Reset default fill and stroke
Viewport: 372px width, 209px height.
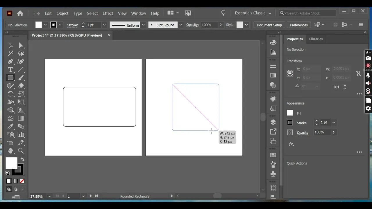(x=8, y=173)
